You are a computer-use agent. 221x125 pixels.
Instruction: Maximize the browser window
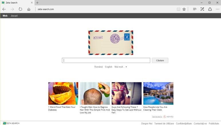tap(210, 3)
